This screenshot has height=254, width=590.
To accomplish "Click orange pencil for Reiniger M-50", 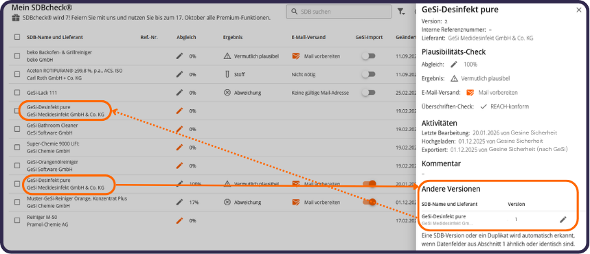I will click(179, 220).
